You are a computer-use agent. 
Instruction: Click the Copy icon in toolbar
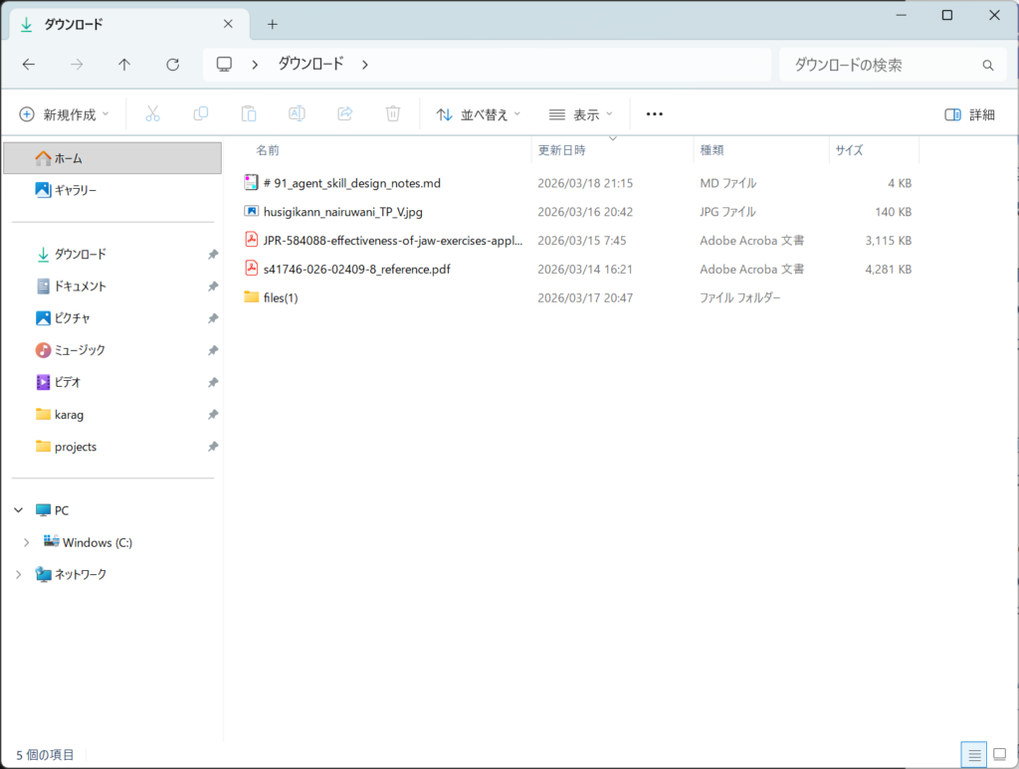pos(201,114)
